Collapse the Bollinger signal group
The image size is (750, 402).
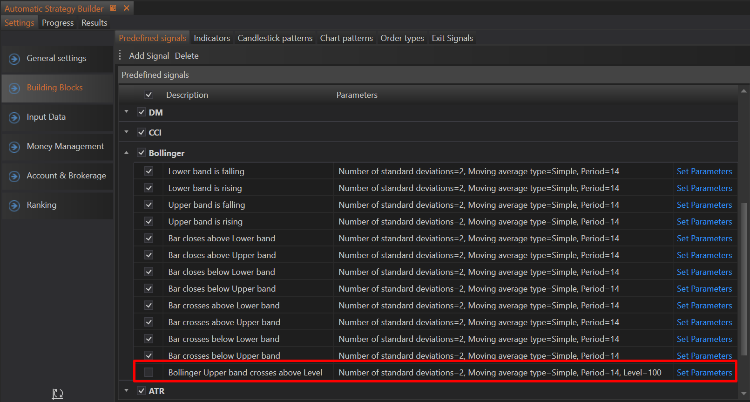point(126,153)
